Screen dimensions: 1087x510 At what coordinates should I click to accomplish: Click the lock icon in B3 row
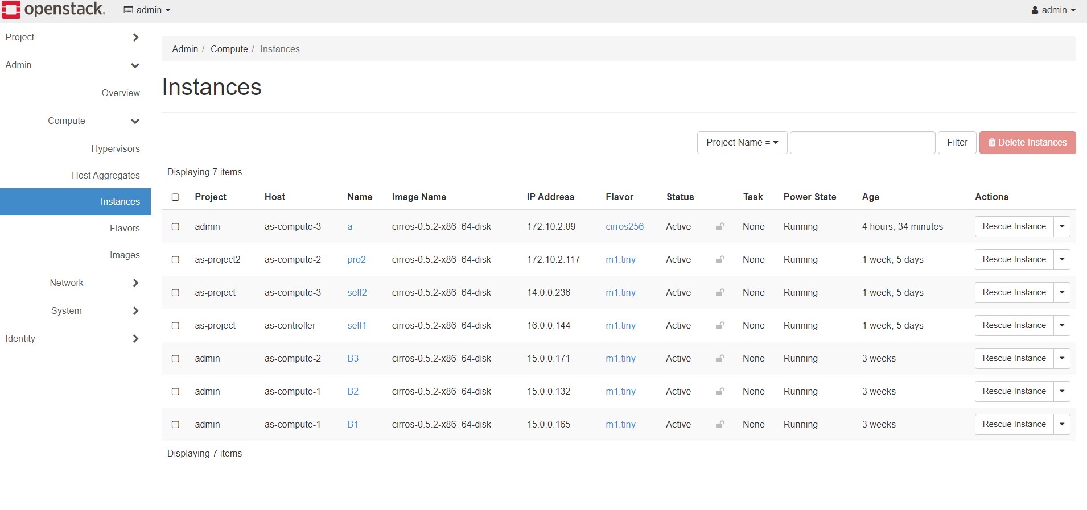[720, 359]
